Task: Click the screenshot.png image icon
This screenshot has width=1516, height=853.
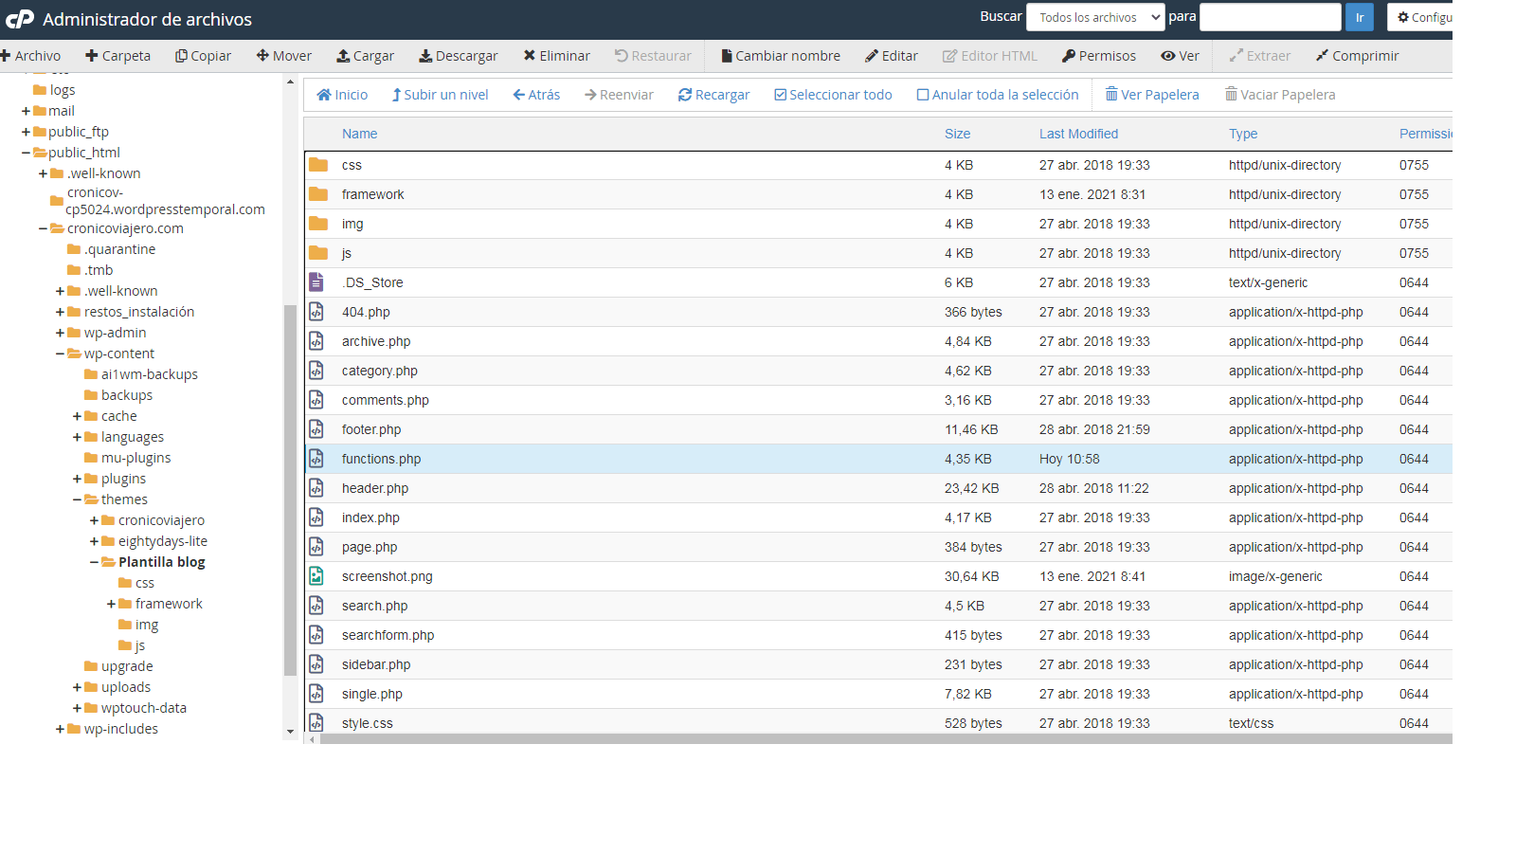Action: pyautogui.click(x=316, y=576)
